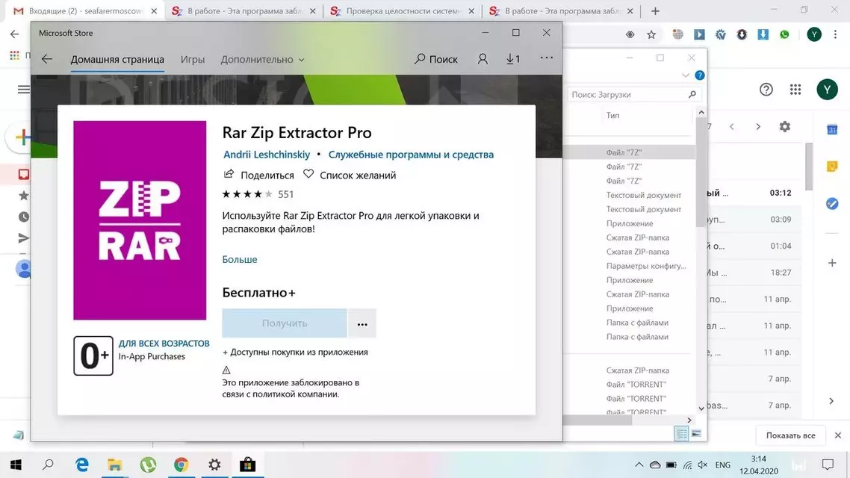Expand description with Больше link
This screenshot has height=478, width=850.
point(240,260)
